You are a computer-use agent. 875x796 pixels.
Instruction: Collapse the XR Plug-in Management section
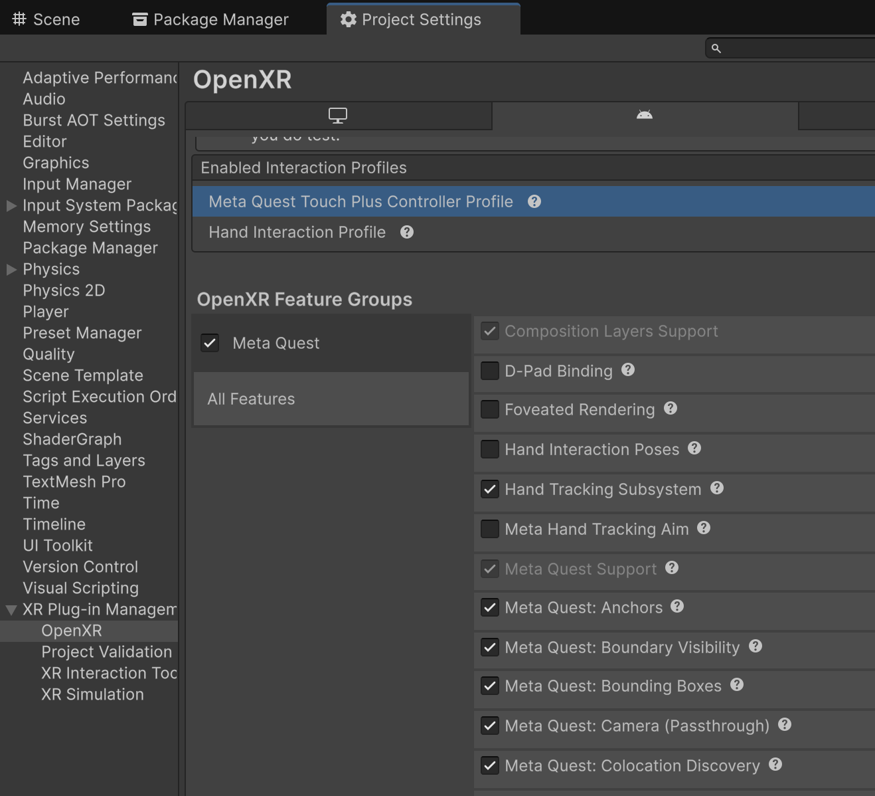[11, 609]
